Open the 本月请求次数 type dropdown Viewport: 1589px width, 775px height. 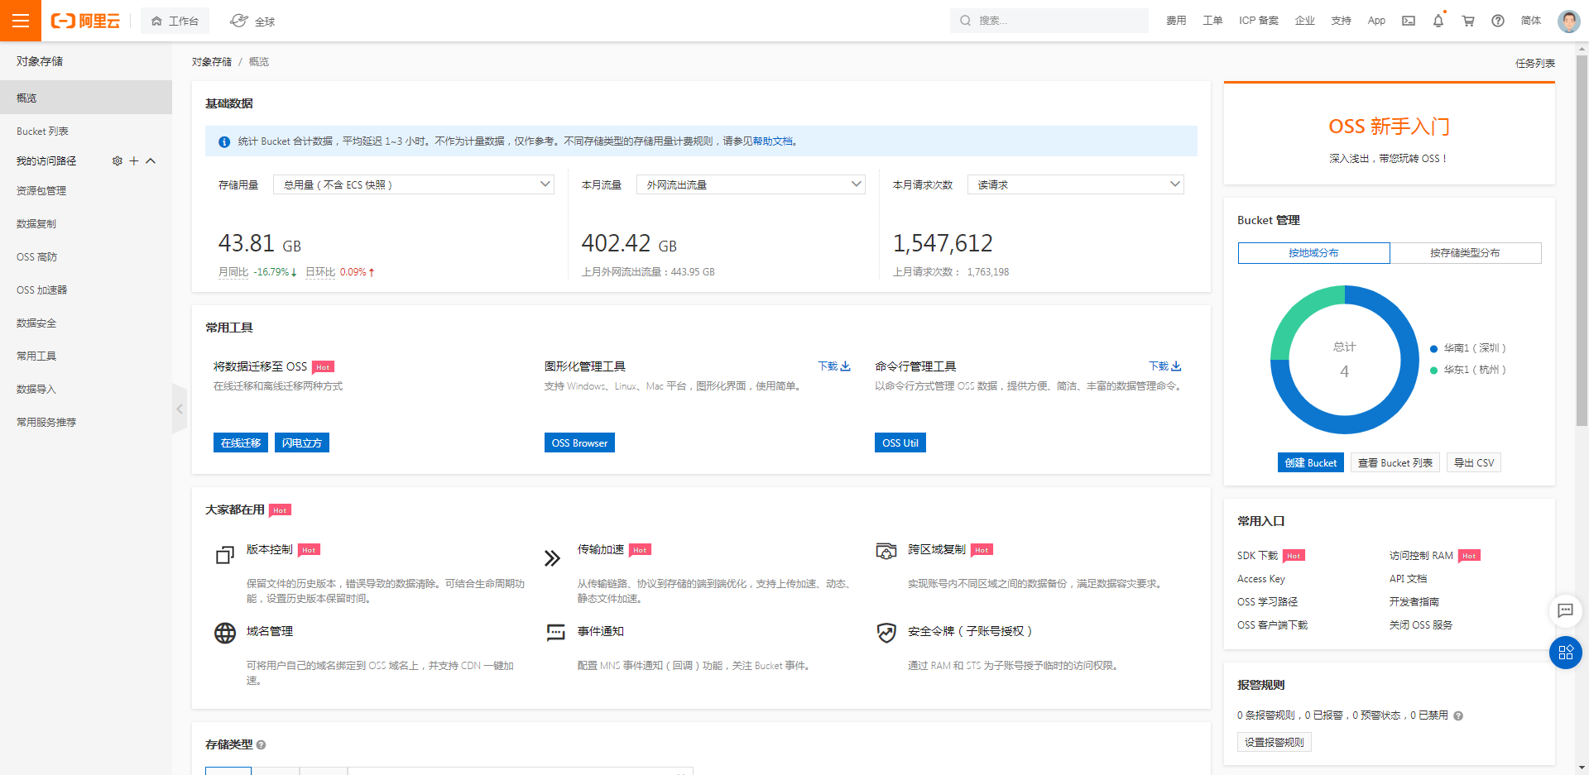(1076, 184)
